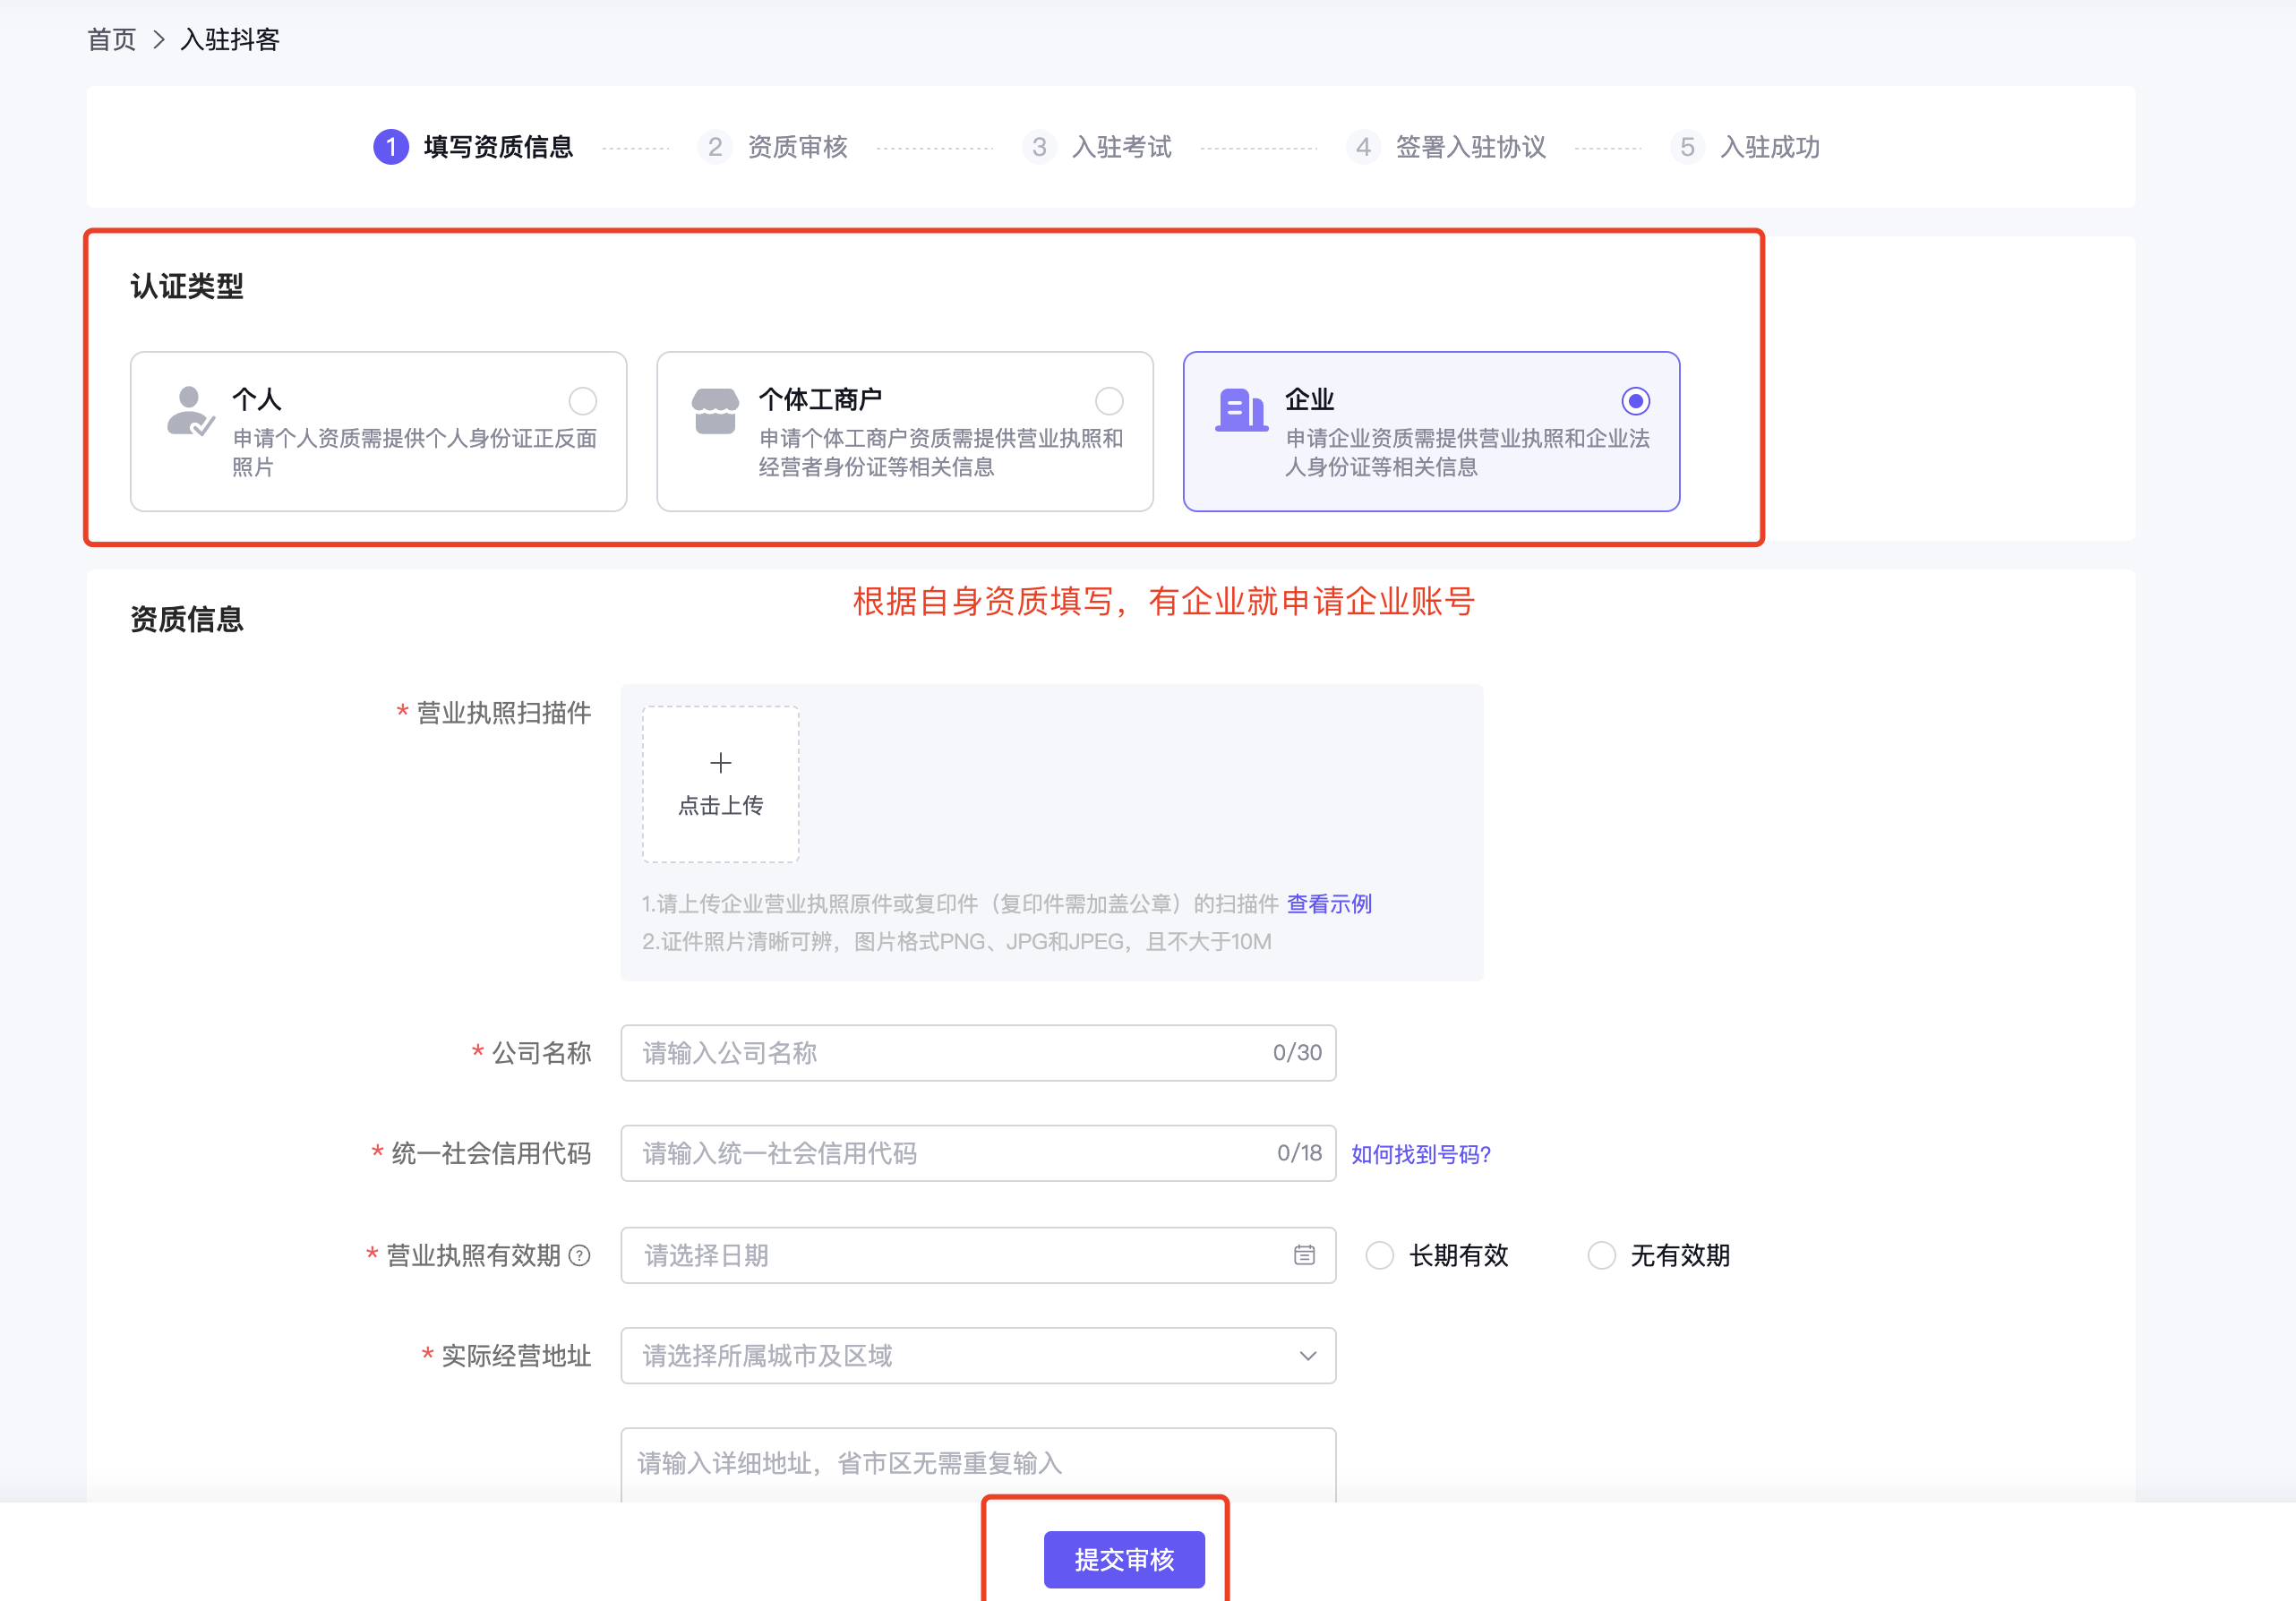
Task: Click the 0/18 character counter
Action: [1299, 1153]
